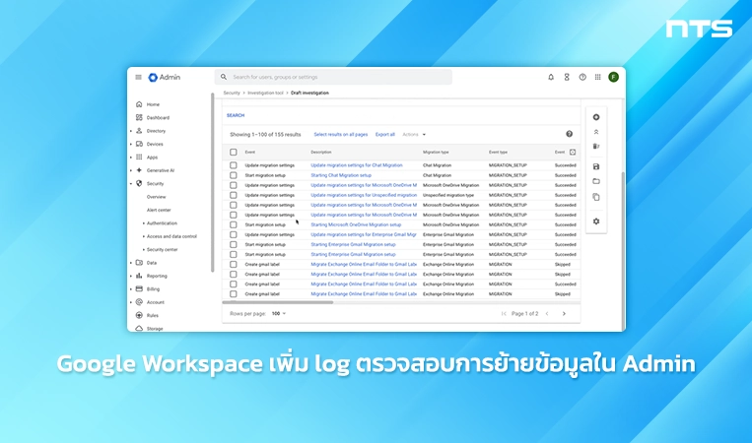The image size is (752, 443).
Task: Check Update settings for Enterprise Gmail row
Action: point(233,234)
